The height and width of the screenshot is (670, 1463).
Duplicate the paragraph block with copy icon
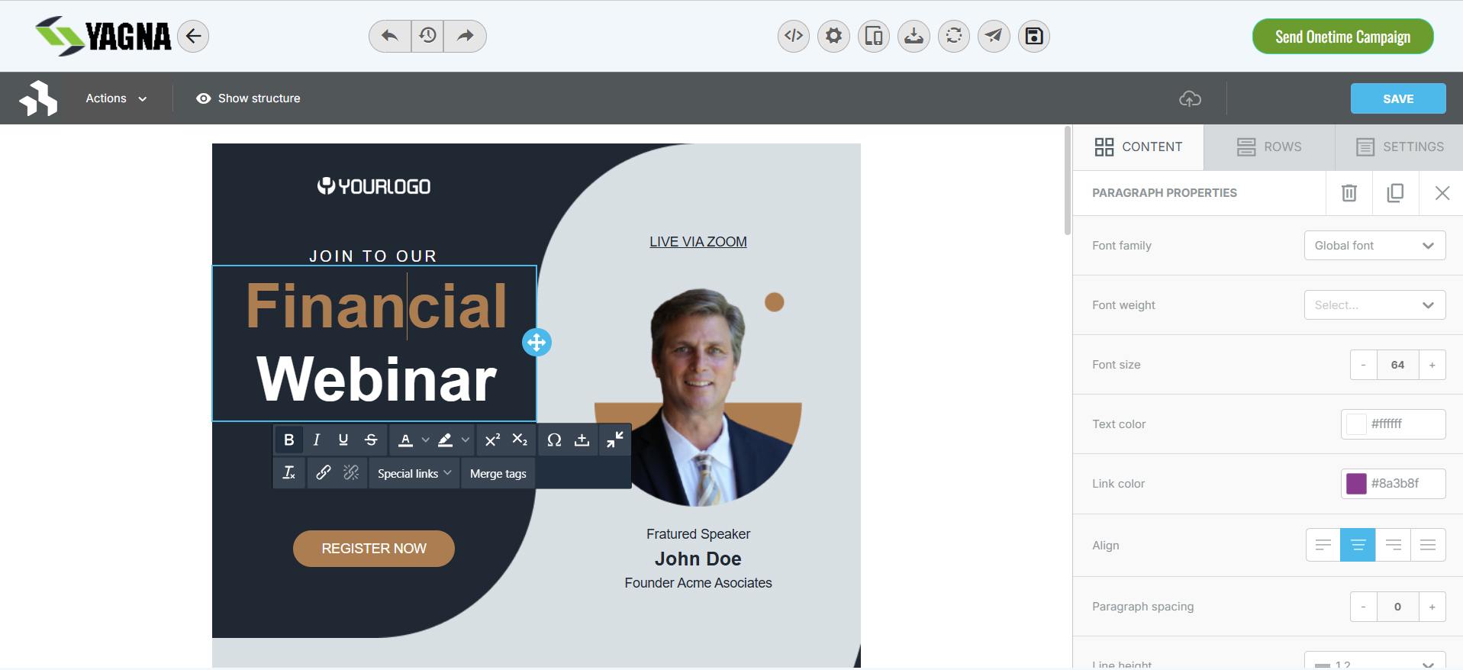click(1395, 193)
